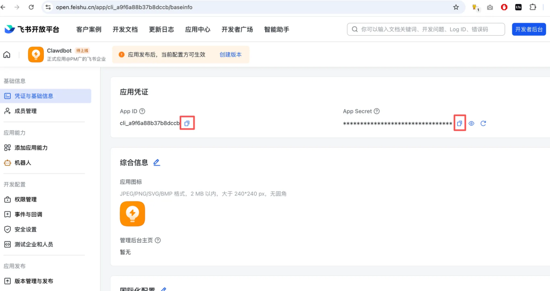Copy the App Secret value
The height and width of the screenshot is (291, 550).
pyautogui.click(x=459, y=124)
